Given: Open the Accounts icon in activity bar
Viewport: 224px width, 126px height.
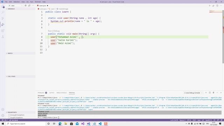Looking at the screenshot, I should coord(3,110).
